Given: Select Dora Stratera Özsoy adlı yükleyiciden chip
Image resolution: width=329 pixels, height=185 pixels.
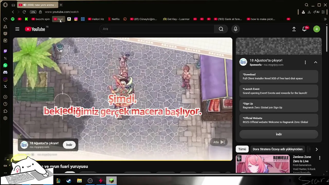Looking at the screenshot, I should tap(278, 149).
